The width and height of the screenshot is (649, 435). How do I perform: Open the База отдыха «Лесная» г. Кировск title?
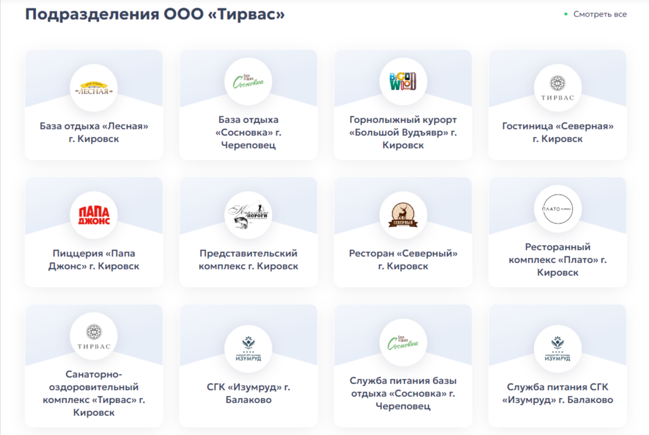93,133
